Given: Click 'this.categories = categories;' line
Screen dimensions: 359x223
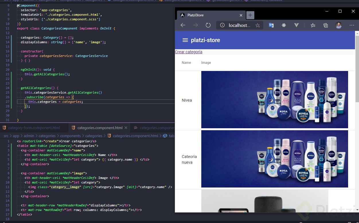Looking at the screenshot, I should (56, 102).
